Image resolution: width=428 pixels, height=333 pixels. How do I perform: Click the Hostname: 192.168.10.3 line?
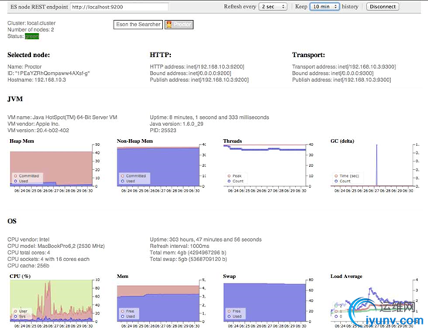point(36,80)
